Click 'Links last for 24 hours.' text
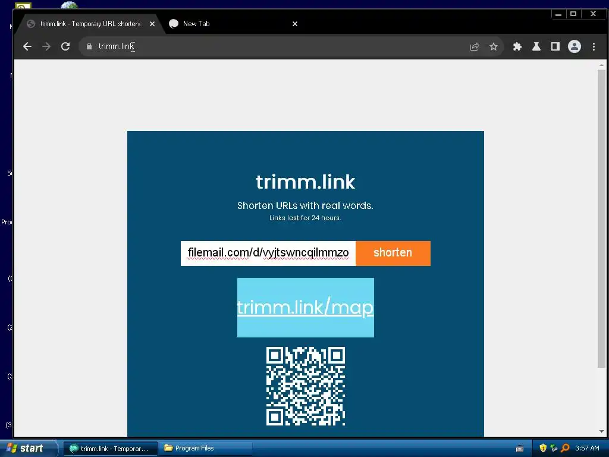 click(x=305, y=218)
